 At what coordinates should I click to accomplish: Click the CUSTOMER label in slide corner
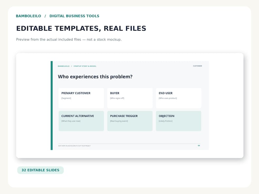tap(197, 66)
